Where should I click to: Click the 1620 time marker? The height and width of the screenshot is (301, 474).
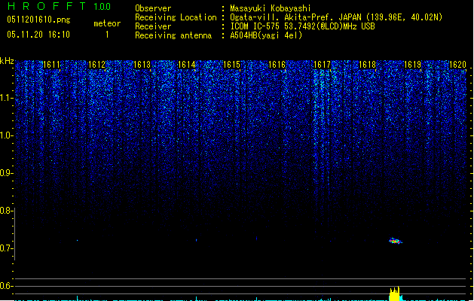click(x=457, y=65)
